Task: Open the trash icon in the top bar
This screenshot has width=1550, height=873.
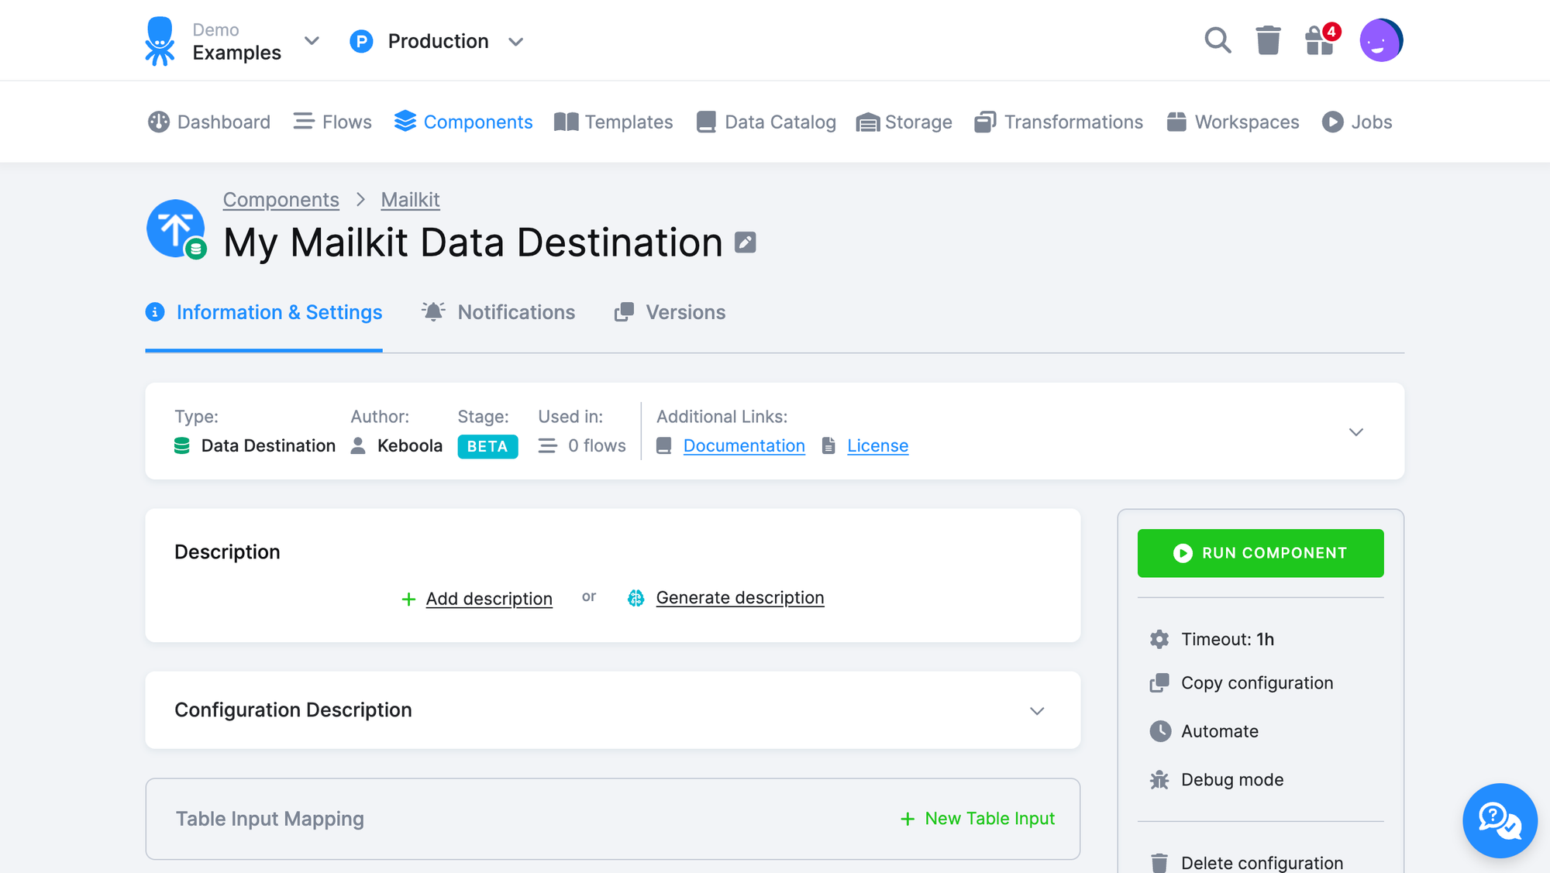Action: (1269, 40)
